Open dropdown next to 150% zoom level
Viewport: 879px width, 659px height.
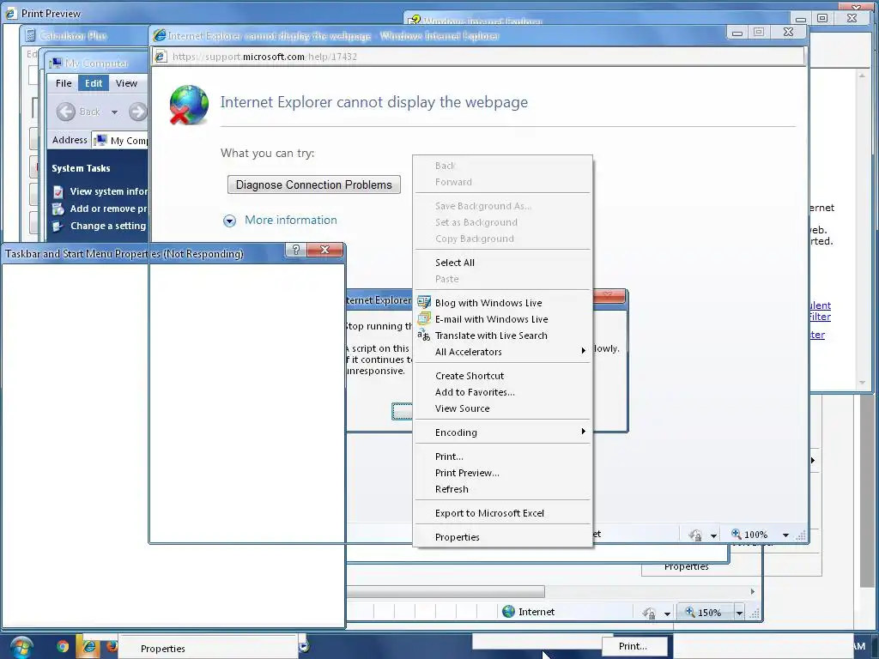point(739,613)
